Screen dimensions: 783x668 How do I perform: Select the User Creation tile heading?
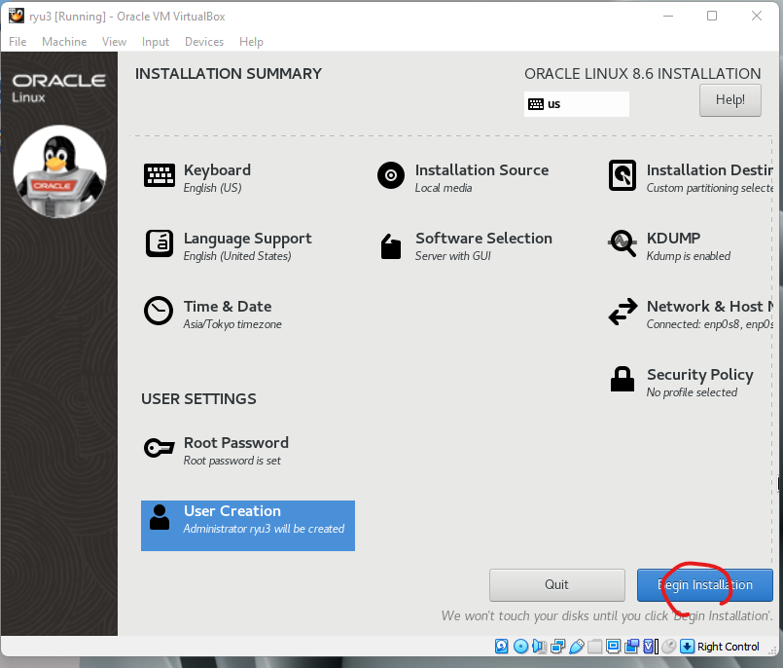(x=232, y=511)
